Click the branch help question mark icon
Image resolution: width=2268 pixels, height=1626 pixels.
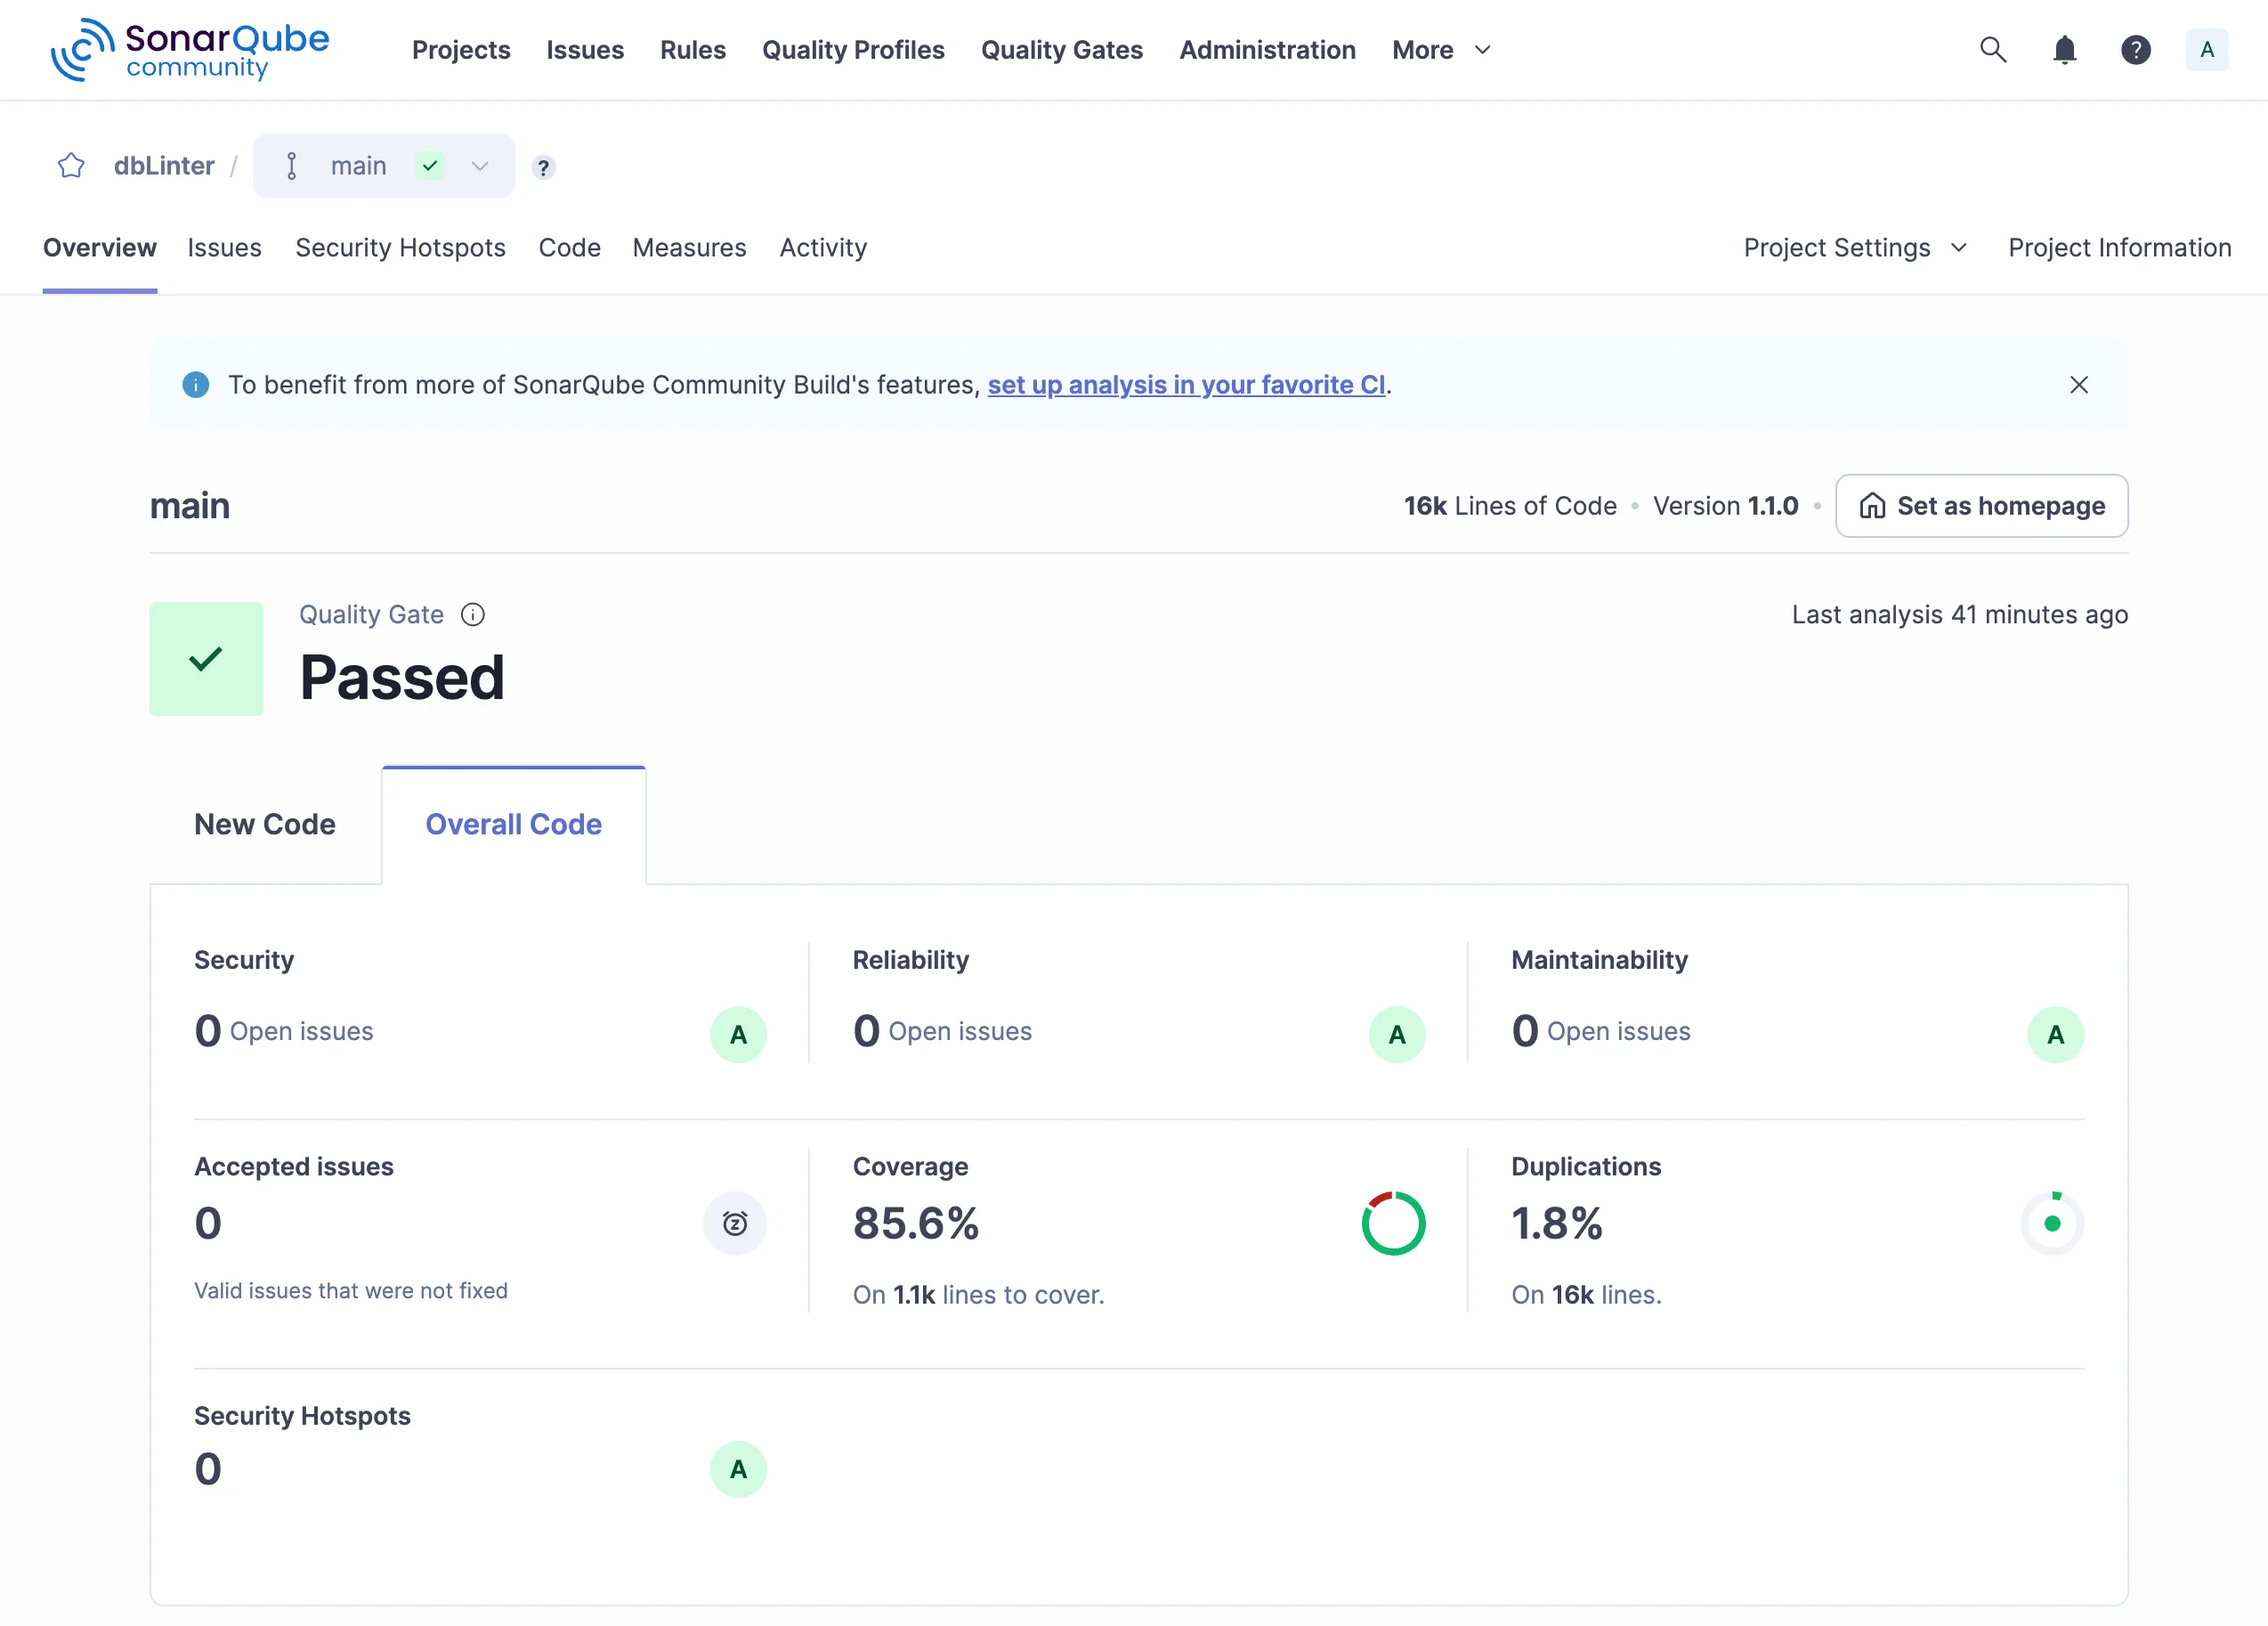(543, 167)
